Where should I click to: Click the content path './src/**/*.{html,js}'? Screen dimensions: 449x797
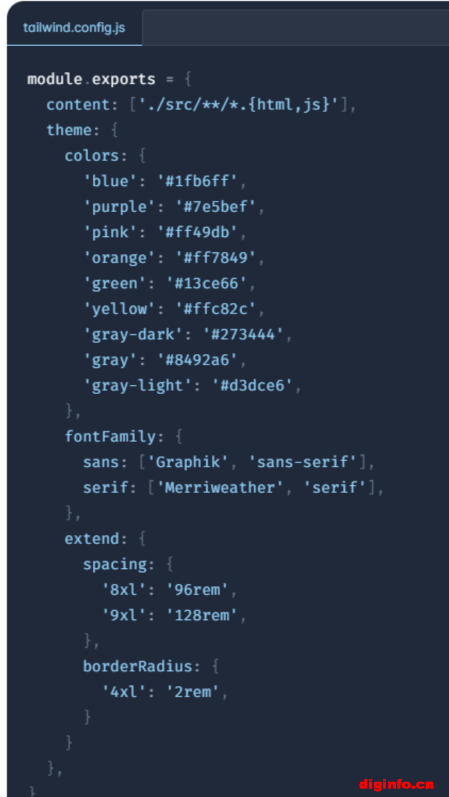238,104
